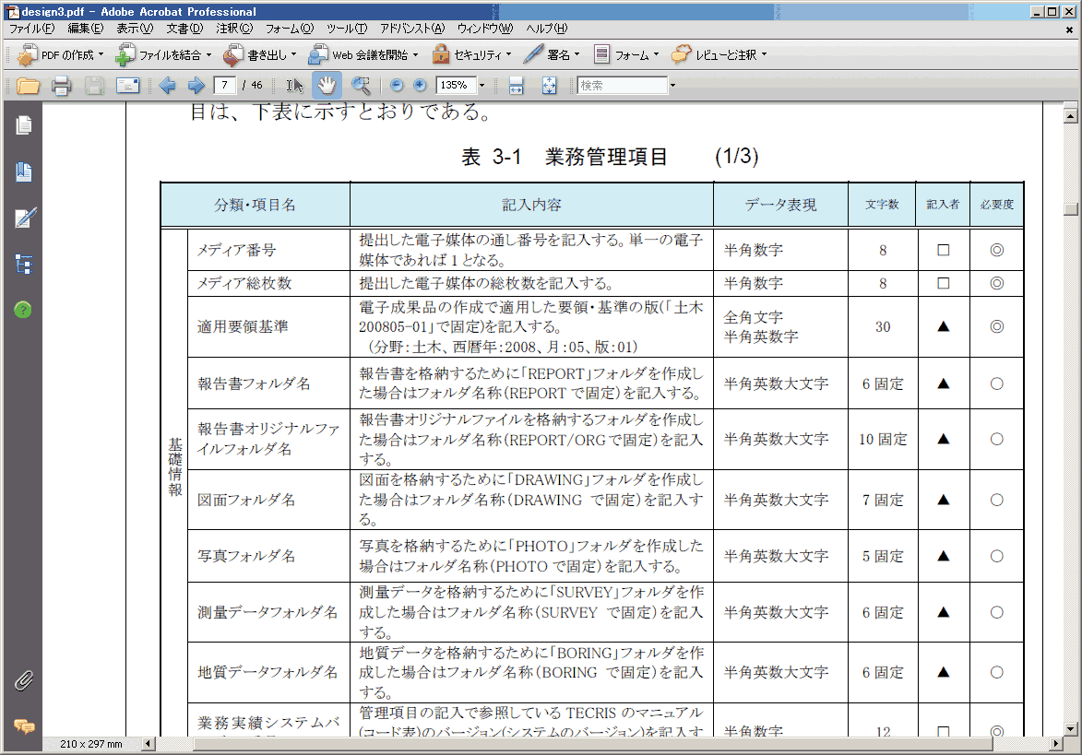Open the Bookmarks navigation panel

coord(23,171)
